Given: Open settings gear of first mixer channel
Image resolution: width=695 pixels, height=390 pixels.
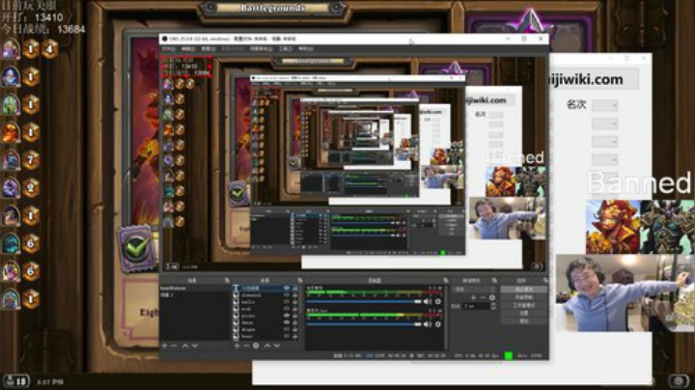Looking at the screenshot, I should (438, 302).
